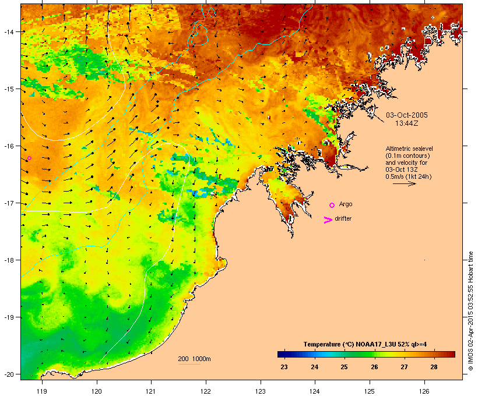Click the date label 03-Oct-2005
Screen dimensions: 478x396
click(407, 115)
